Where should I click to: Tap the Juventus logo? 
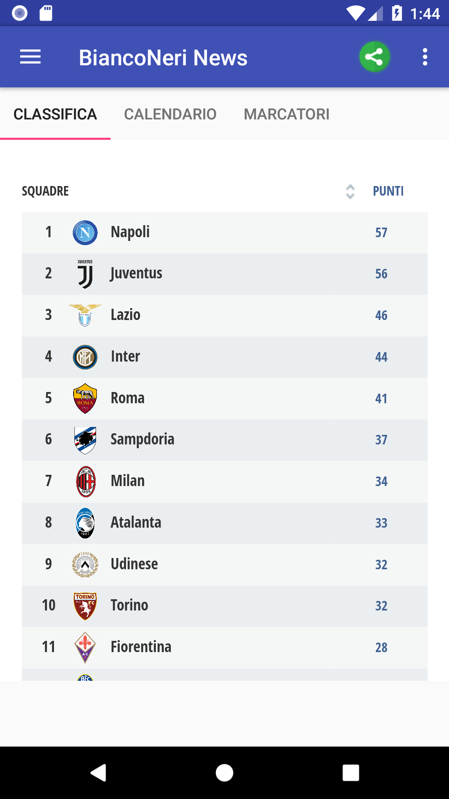85,274
